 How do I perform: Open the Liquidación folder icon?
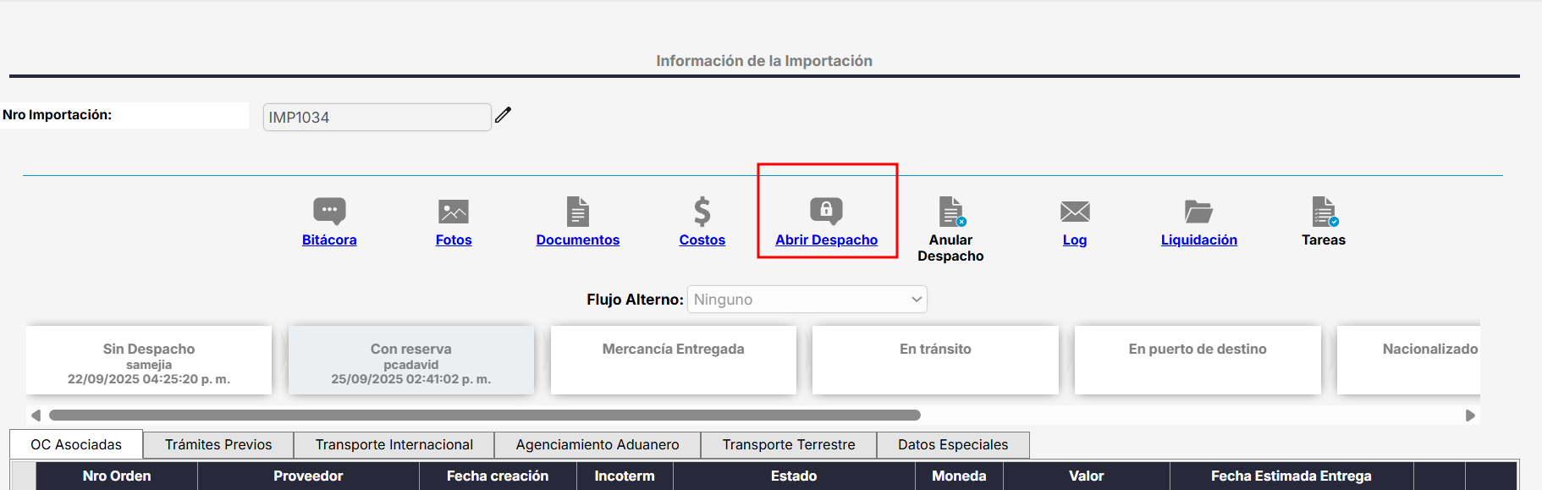click(x=1198, y=211)
